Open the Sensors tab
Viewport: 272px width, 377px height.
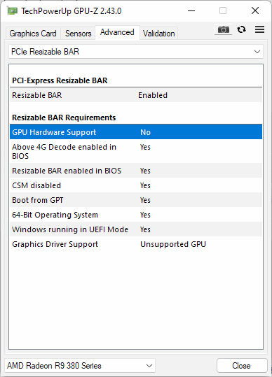pos(79,34)
